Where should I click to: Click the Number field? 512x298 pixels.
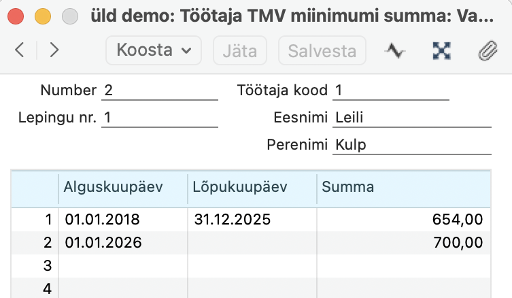[x=160, y=90]
